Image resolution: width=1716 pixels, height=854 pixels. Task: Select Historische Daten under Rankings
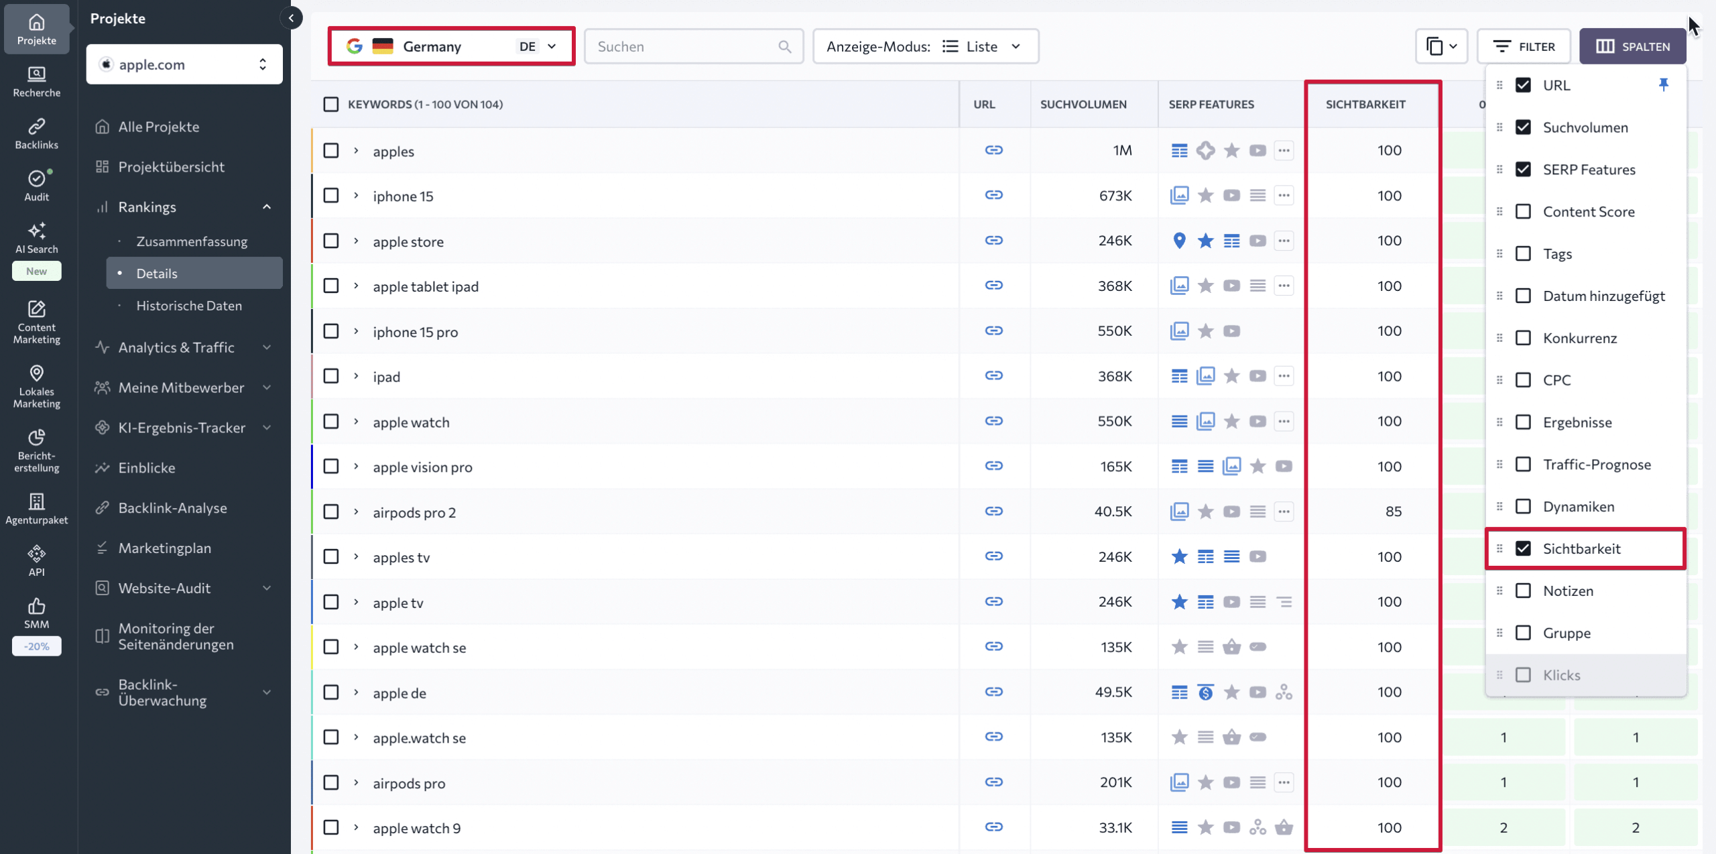point(189,305)
